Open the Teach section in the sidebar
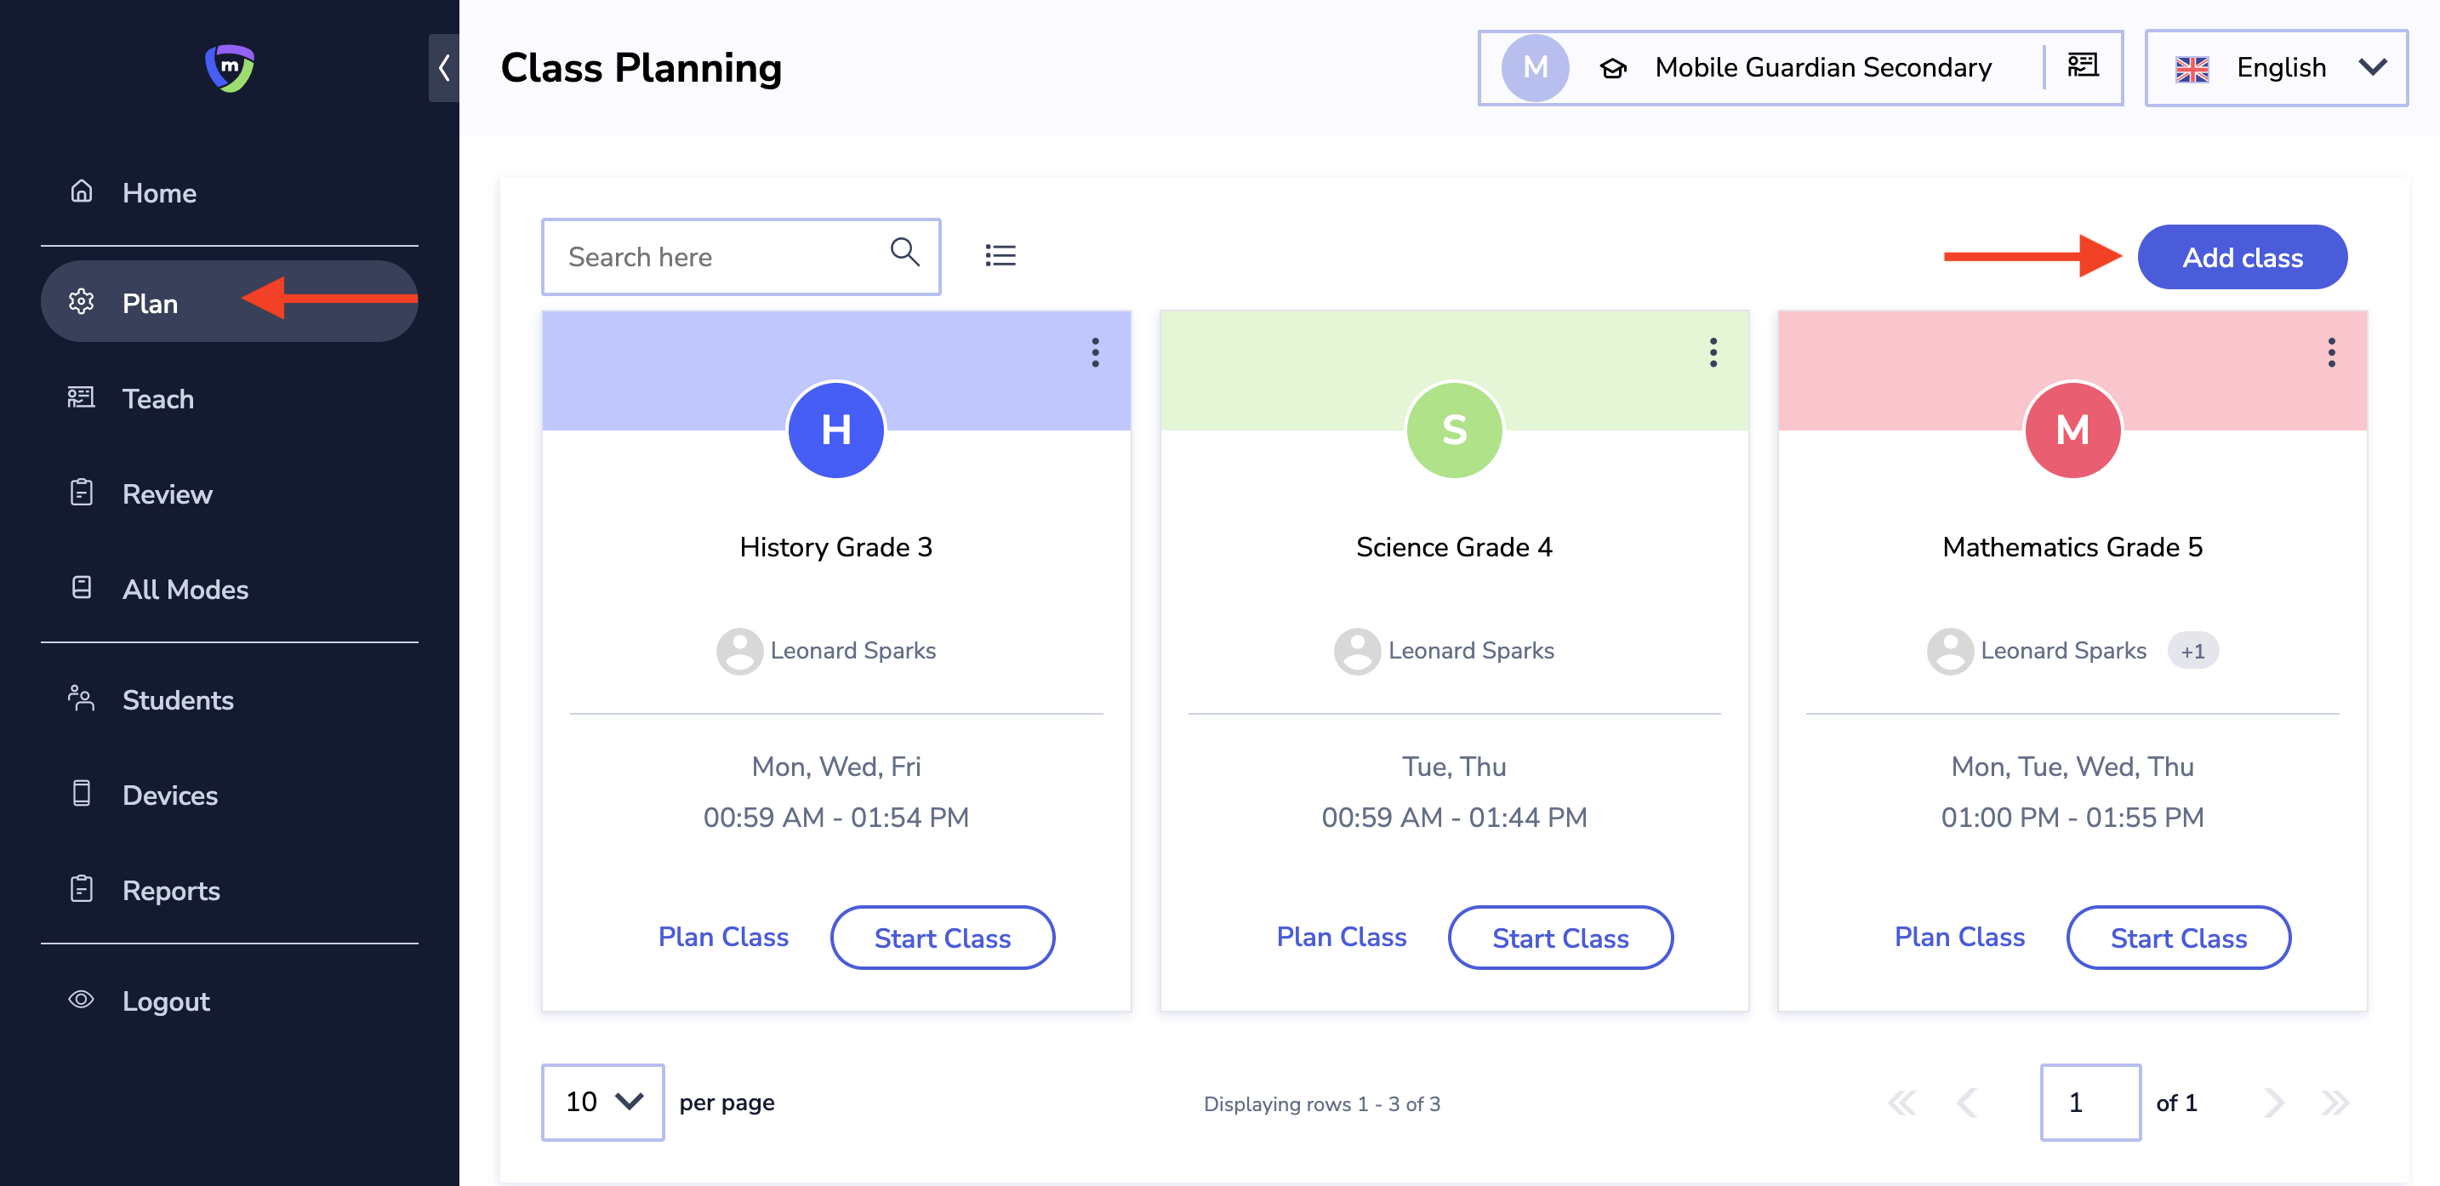Image resolution: width=2440 pixels, height=1186 pixels. [x=158, y=399]
